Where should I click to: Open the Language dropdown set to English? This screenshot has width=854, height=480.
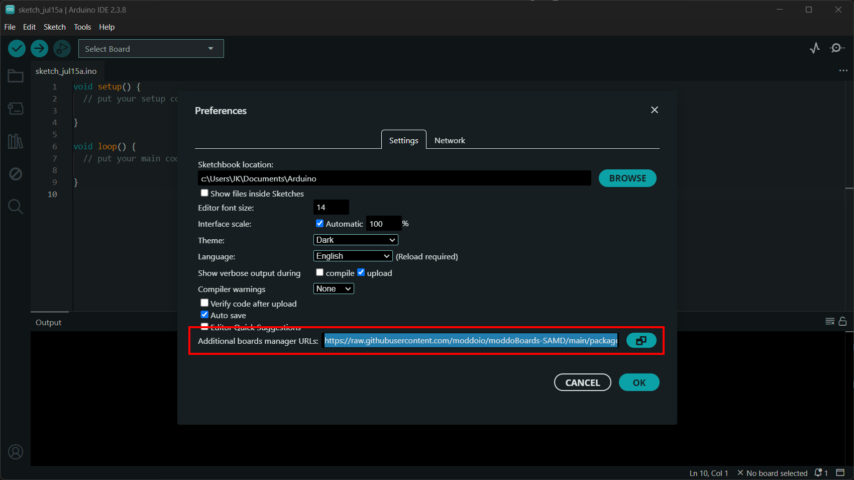353,256
